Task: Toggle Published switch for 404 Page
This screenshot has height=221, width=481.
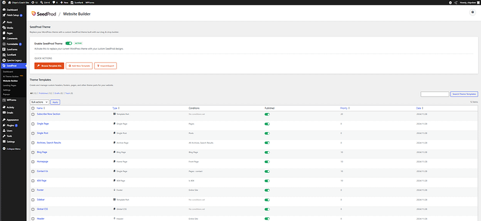Action: coord(267,181)
